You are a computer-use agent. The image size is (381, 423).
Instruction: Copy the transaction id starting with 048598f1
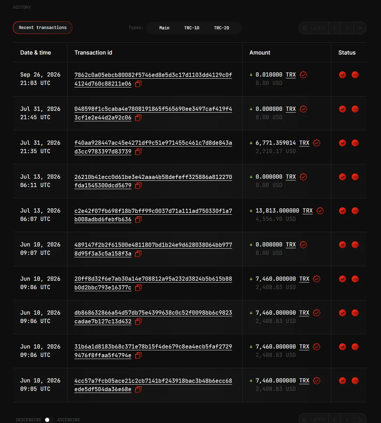point(138,118)
